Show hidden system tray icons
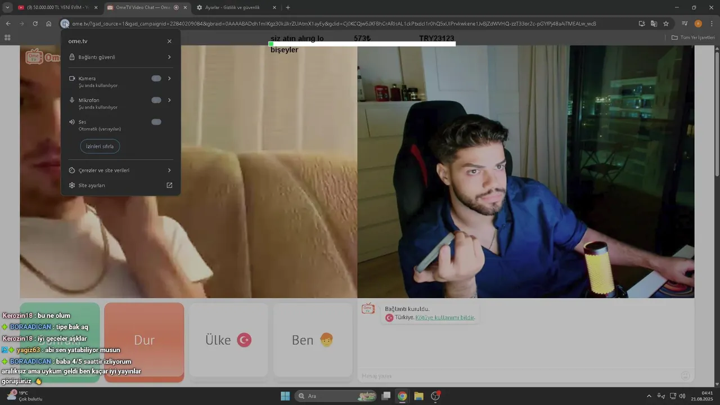Image resolution: width=720 pixels, height=405 pixels. tap(649, 396)
